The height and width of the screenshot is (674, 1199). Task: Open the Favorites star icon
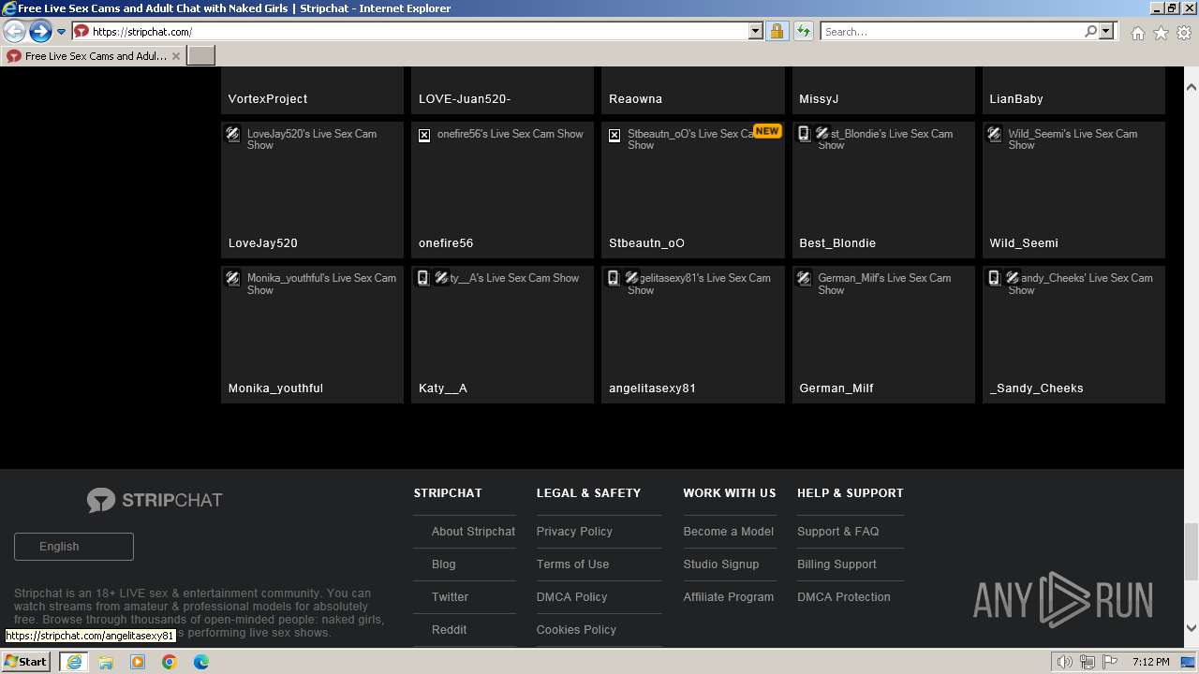[x=1161, y=33]
